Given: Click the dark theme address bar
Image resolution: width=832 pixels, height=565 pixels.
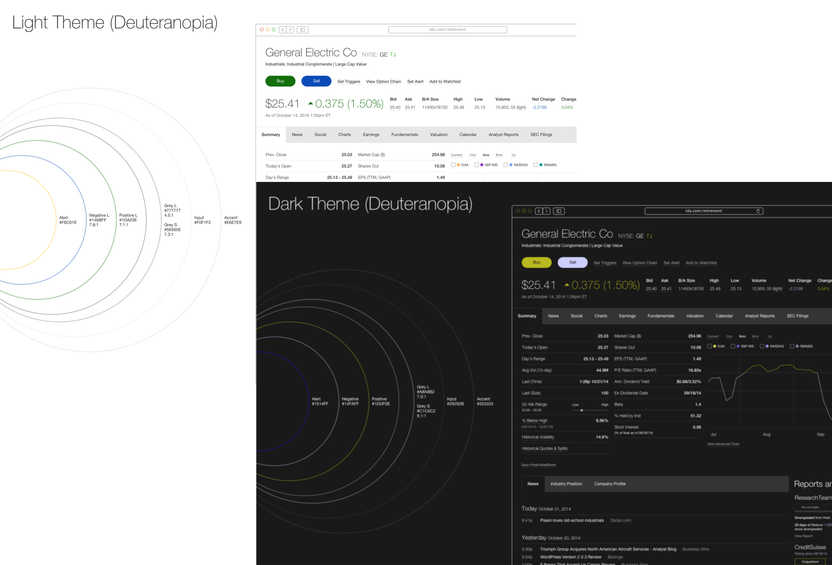Looking at the screenshot, I should [703, 211].
